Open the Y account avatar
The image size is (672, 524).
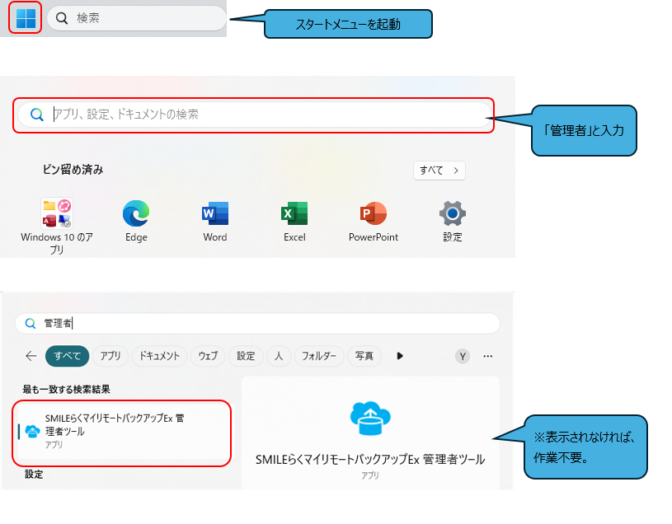[463, 356]
